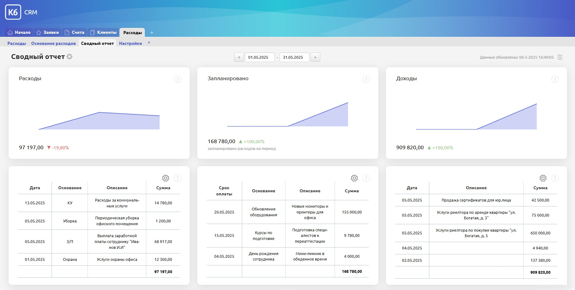Click help icon on the income table
The height and width of the screenshot is (290, 575).
coord(555,178)
